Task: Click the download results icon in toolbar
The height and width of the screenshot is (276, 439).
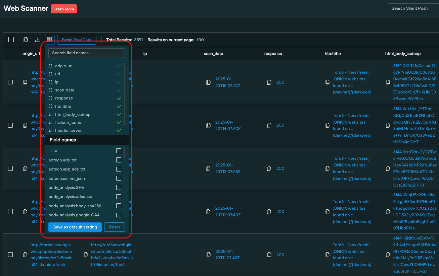Action: click(38, 40)
